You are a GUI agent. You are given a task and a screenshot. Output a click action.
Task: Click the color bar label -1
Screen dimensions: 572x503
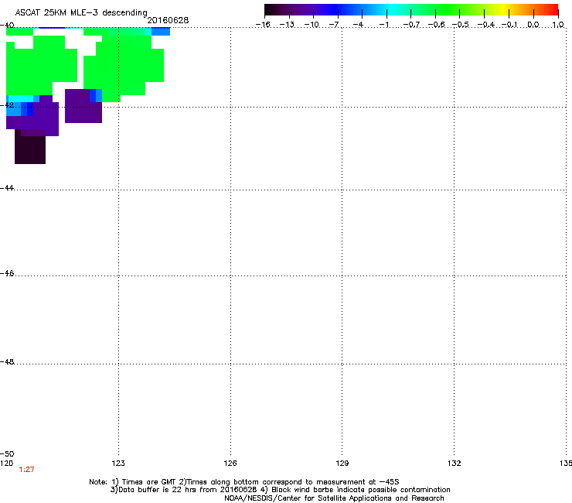[383, 25]
